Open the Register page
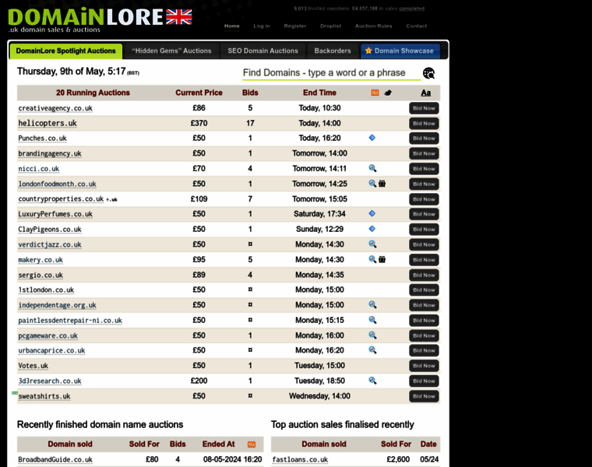The height and width of the screenshot is (467, 592). 295,26
